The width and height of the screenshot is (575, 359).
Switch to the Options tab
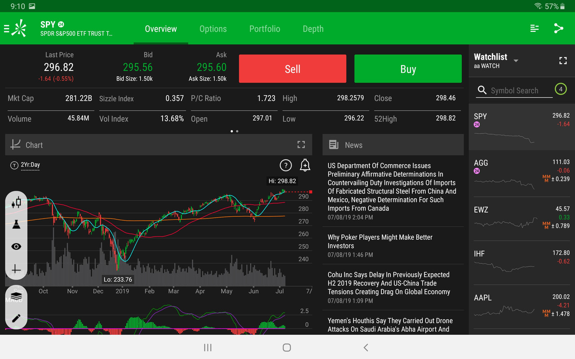coord(213,28)
